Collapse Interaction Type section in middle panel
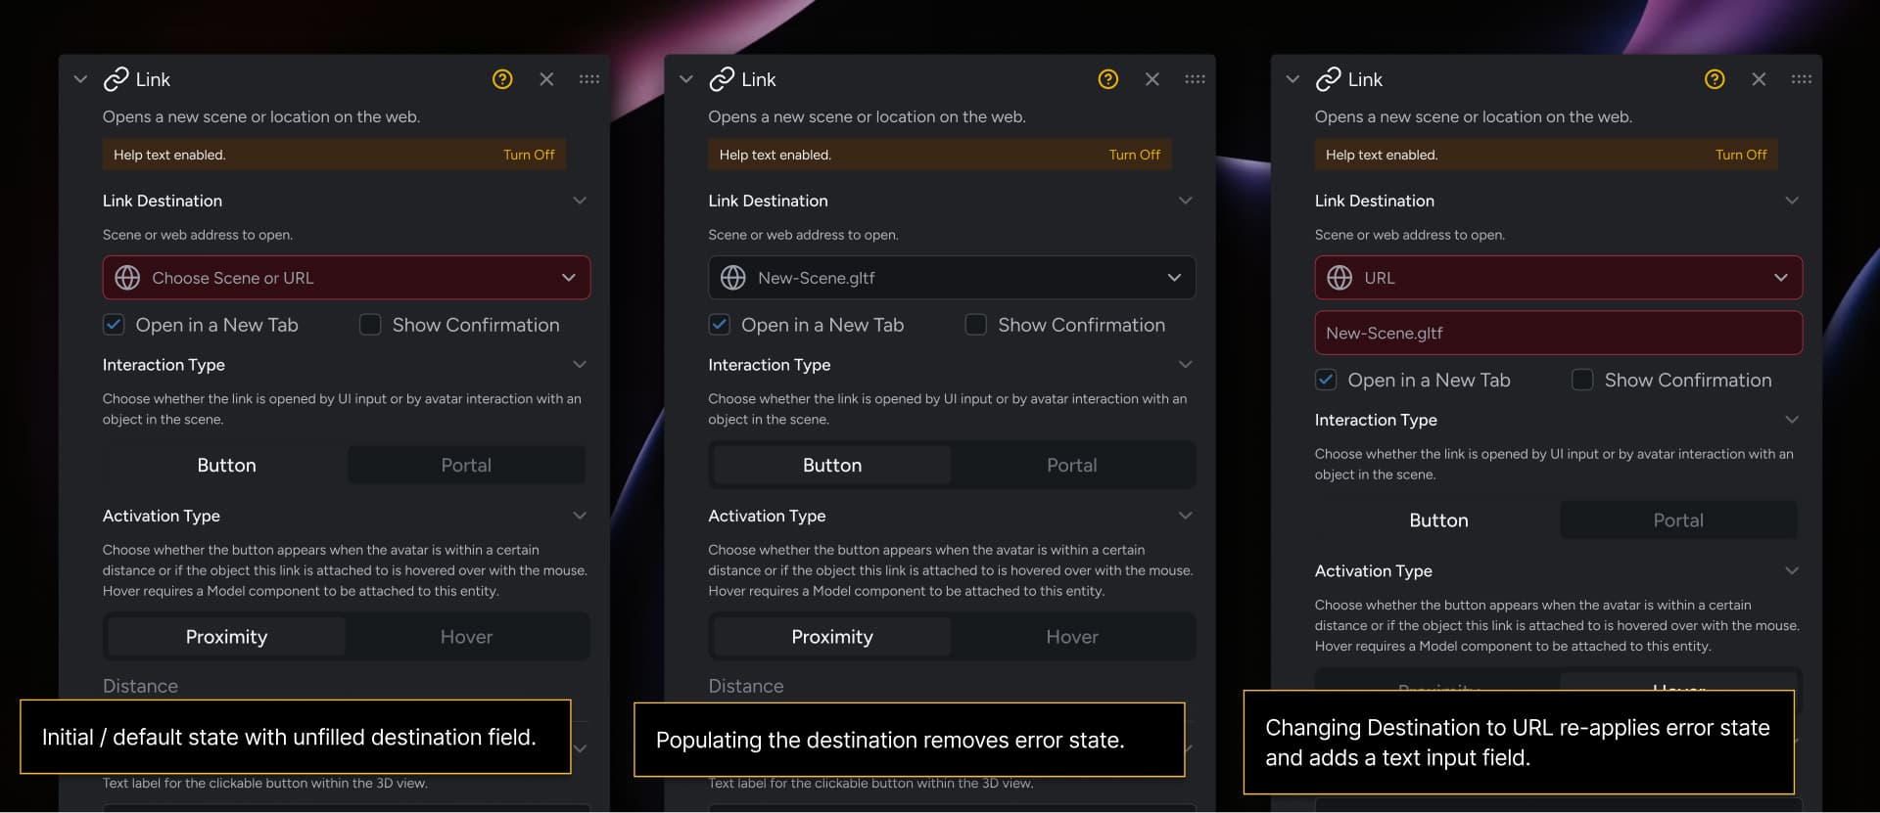 (1186, 365)
